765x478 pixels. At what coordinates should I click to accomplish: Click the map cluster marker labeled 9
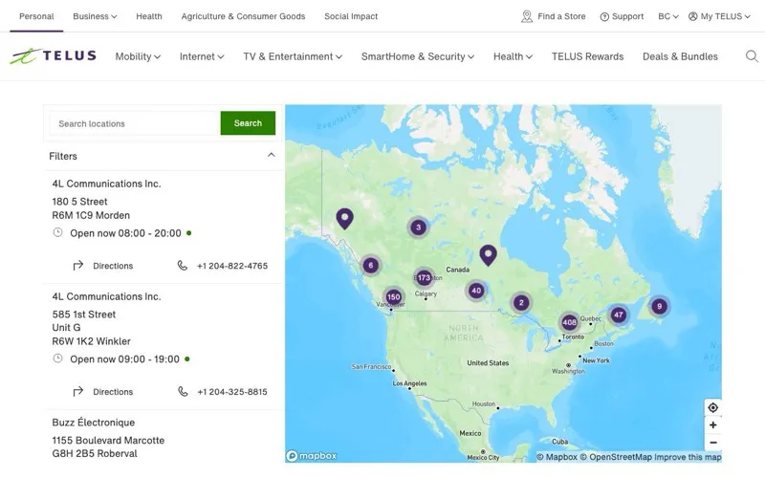[x=659, y=306]
